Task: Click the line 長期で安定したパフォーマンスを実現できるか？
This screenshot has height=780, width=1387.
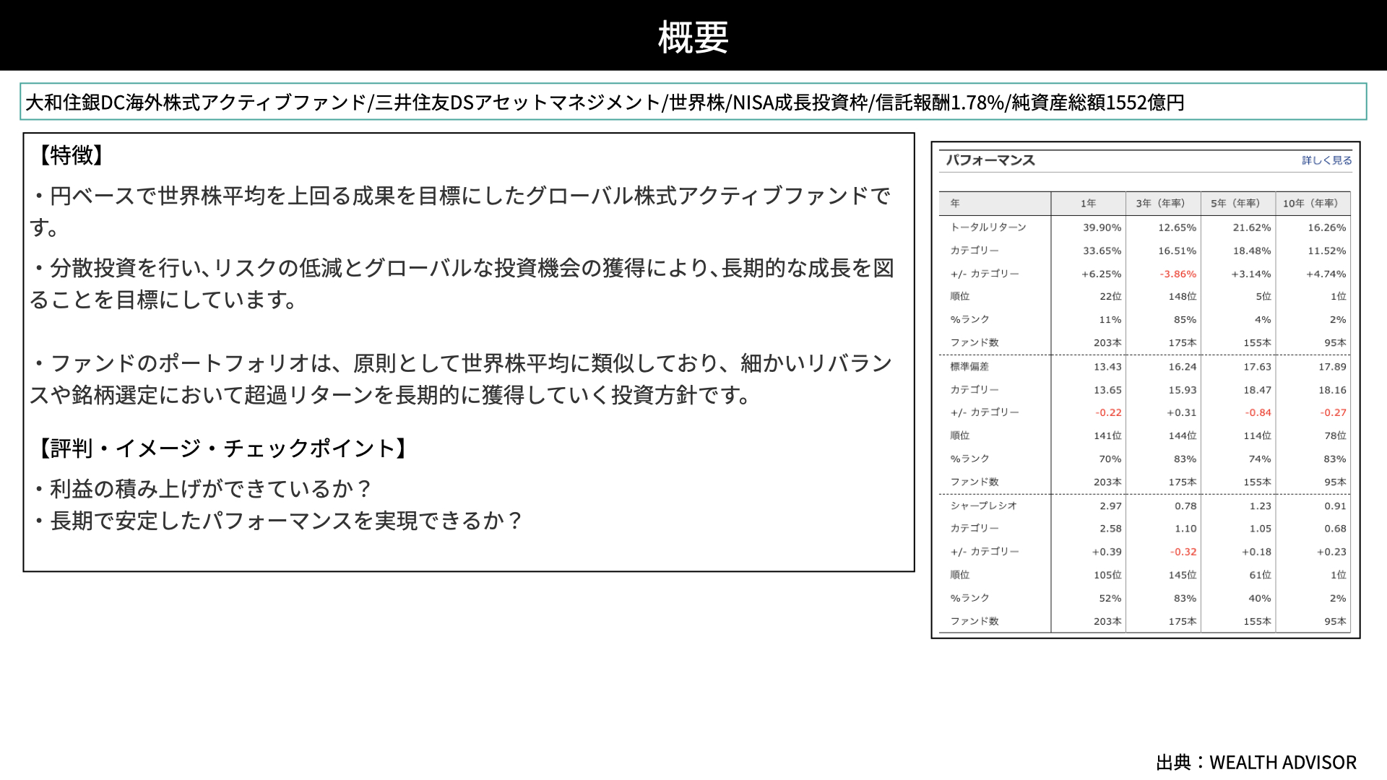Action: [278, 521]
